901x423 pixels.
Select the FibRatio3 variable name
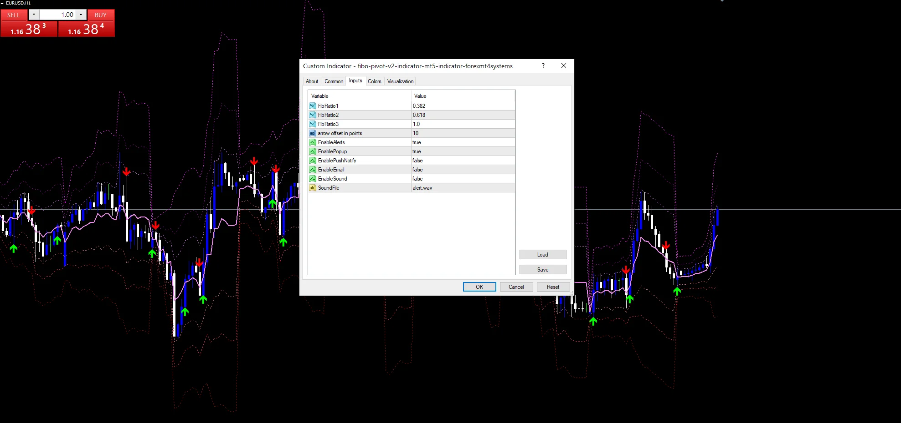328,124
